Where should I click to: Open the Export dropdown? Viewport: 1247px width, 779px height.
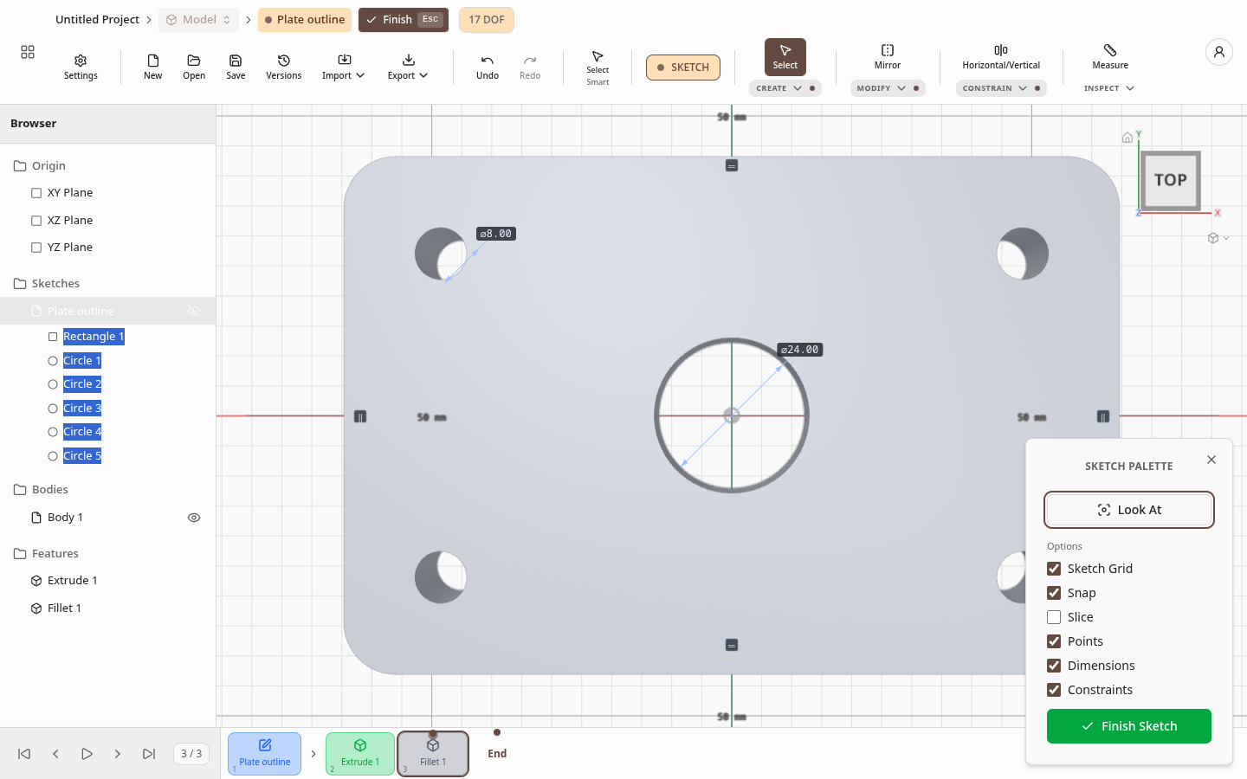(408, 67)
